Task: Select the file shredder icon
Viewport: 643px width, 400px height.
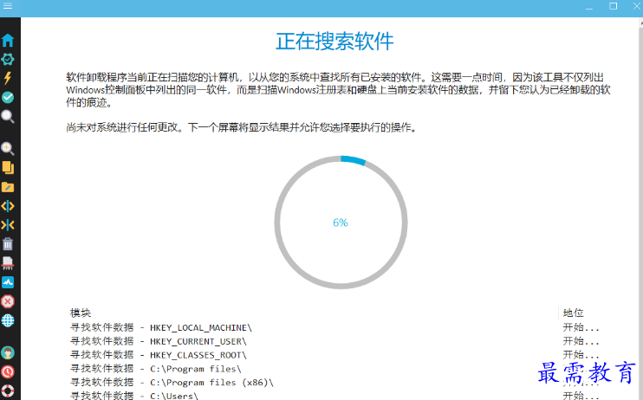Action: [x=8, y=263]
